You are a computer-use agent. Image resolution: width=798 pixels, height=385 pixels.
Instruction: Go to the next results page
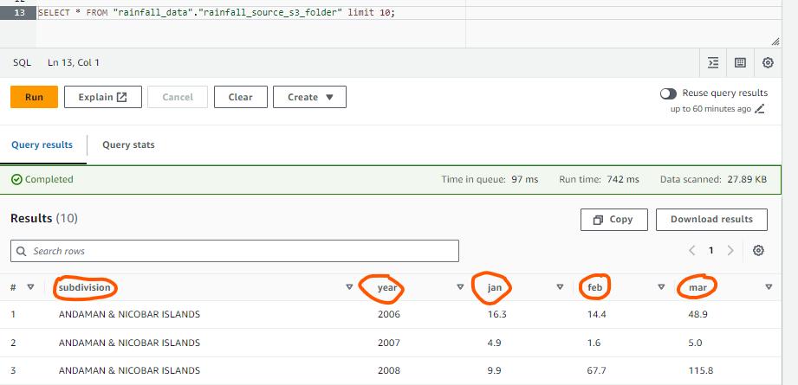(730, 250)
